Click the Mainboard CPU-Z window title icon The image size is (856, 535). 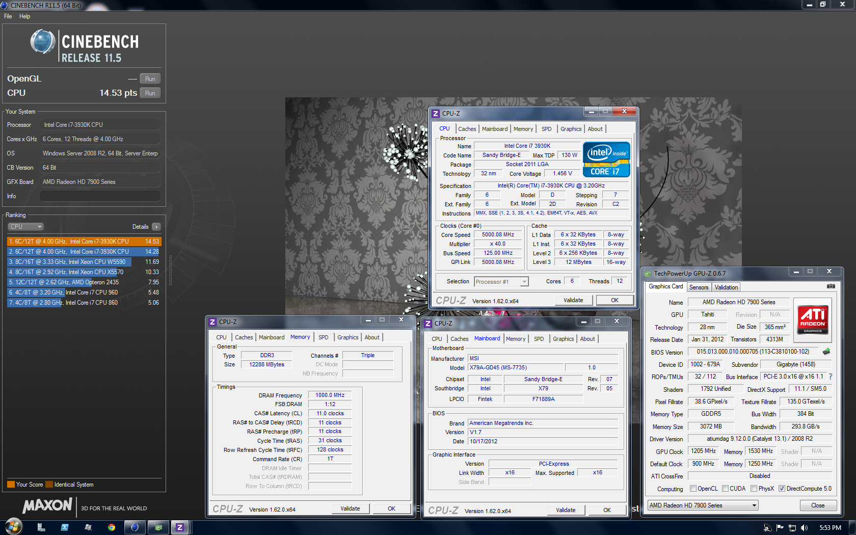429,324
